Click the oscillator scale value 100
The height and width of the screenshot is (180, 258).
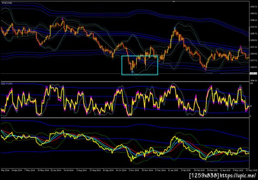point(252,83)
